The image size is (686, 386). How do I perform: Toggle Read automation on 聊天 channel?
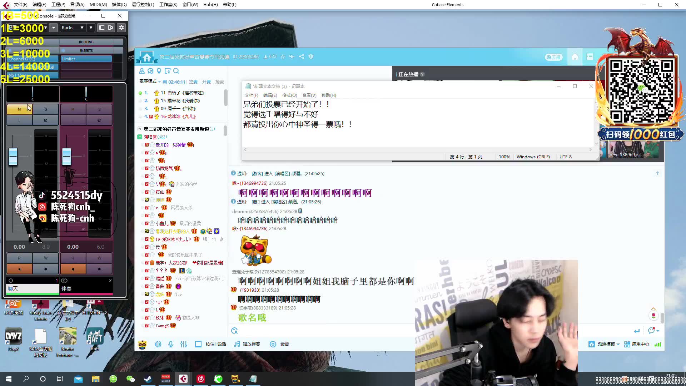click(x=19, y=258)
